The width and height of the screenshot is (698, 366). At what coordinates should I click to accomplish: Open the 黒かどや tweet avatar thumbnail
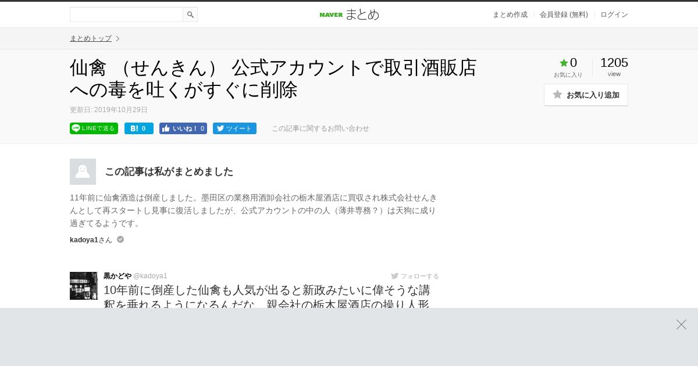point(83,286)
